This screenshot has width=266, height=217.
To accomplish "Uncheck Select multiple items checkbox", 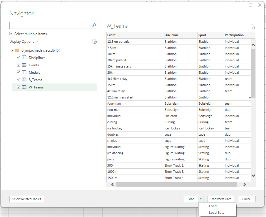I will pyautogui.click(x=11, y=34).
